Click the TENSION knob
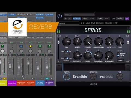Image resolution: width=131 pixels, height=98 pixels. 88,42
